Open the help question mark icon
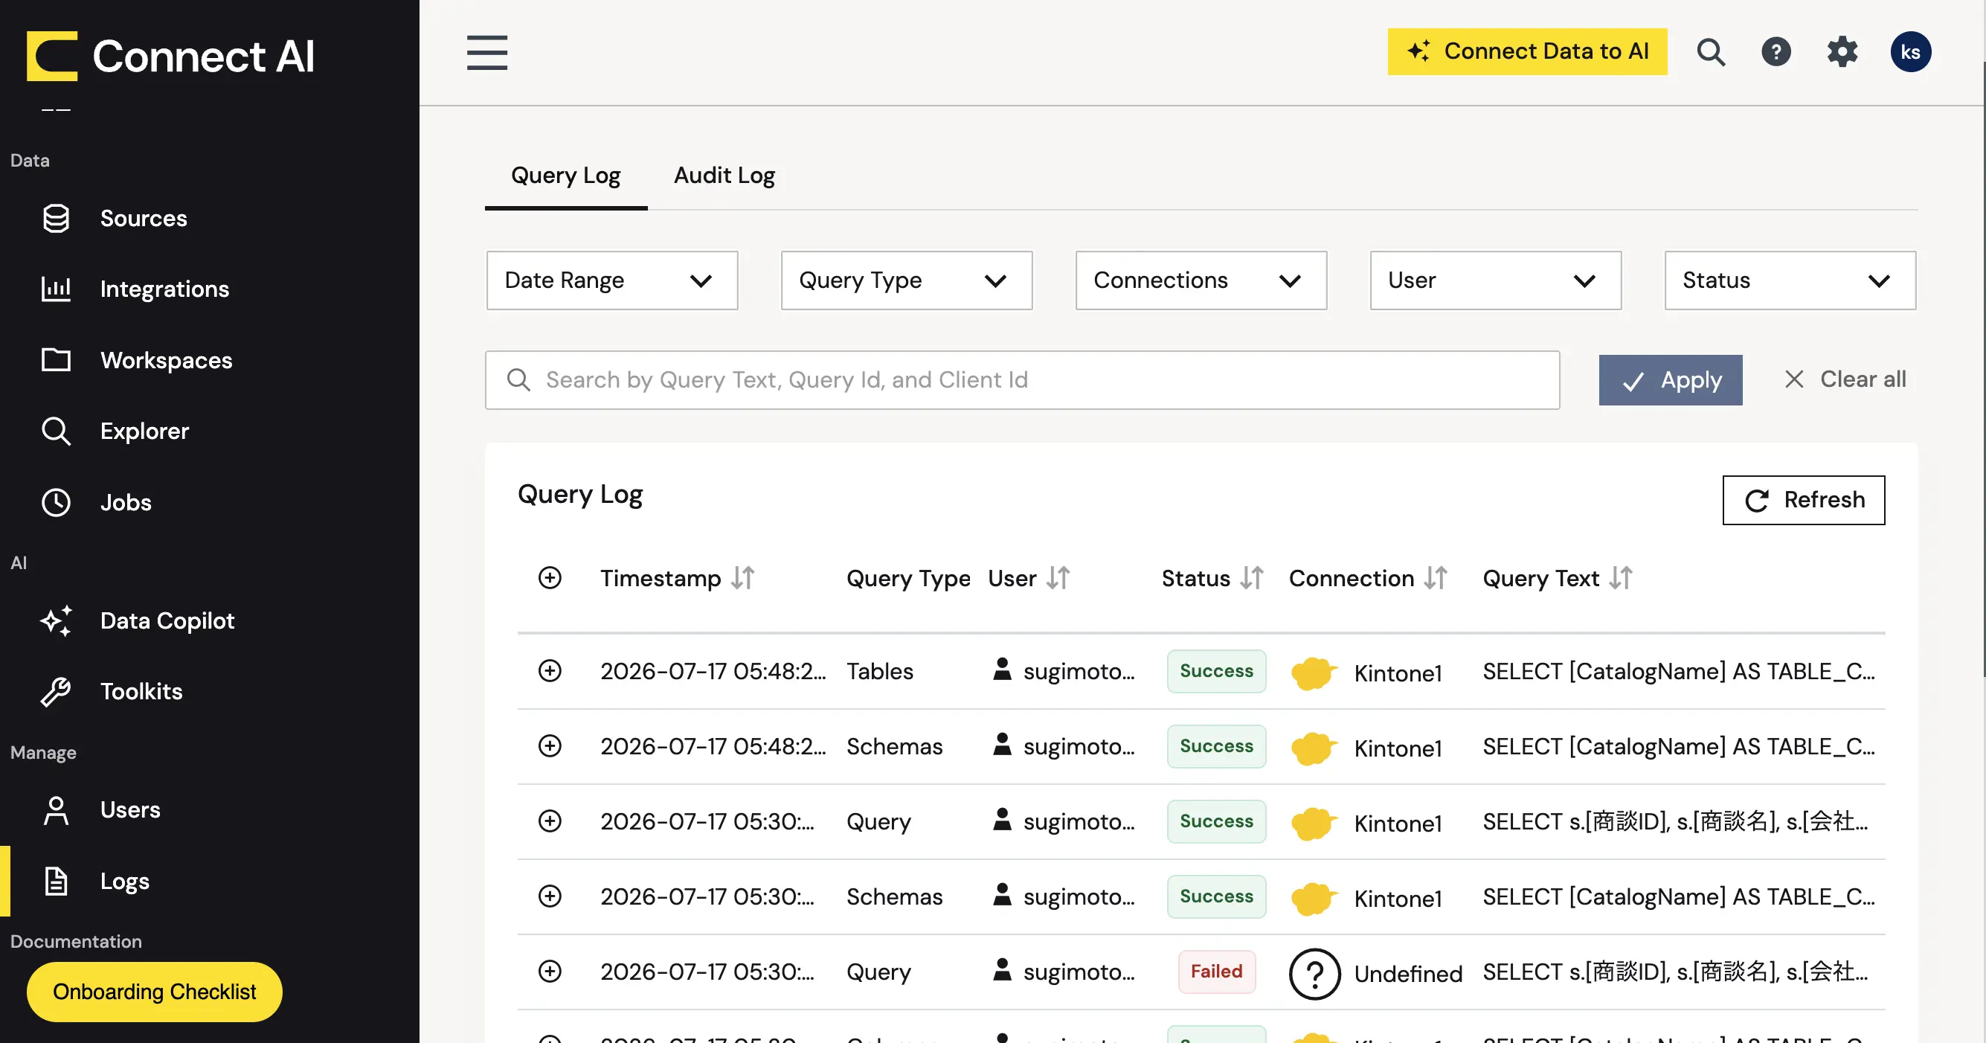 tap(1776, 51)
